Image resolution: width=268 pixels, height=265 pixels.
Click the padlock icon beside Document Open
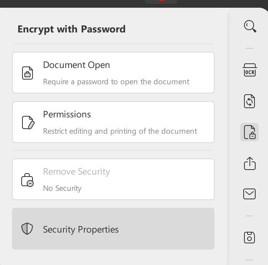pos(27,73)
